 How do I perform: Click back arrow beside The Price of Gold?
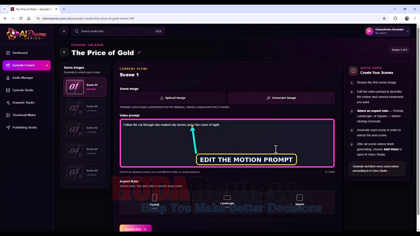click(64, 52)
